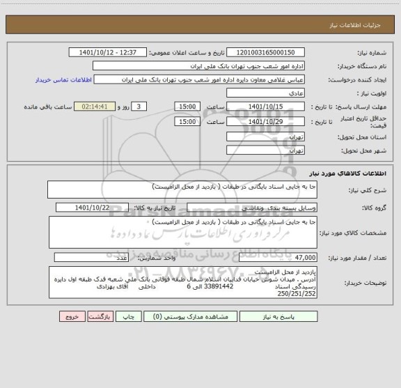This screenshot has height=388, width=401.
Task: Click request creator field عباس غلامی
Action: (x=199, y=79)
